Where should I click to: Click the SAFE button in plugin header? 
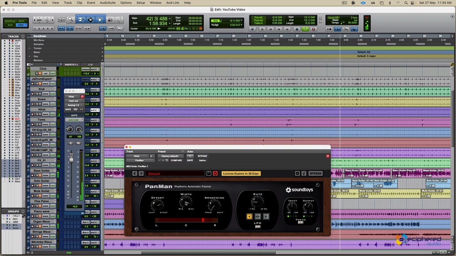click(190, 160)
